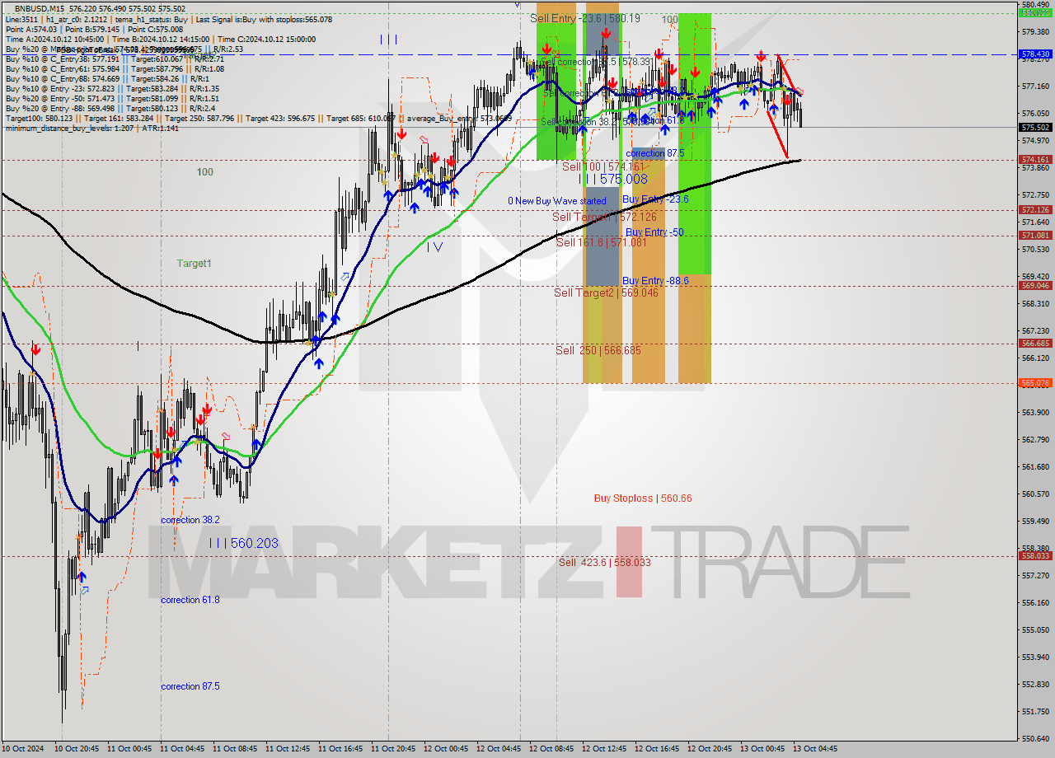Click the current price tag 575.502
The width and height of the screenshot is (1055, 758).
point(1035,128)
